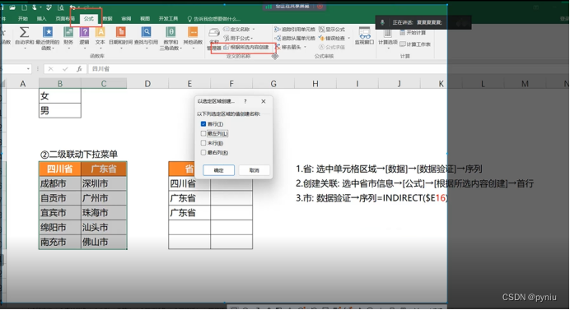570x310 pixels.
Task: Select the 广东省 header cell
Action: coord(104,169)
